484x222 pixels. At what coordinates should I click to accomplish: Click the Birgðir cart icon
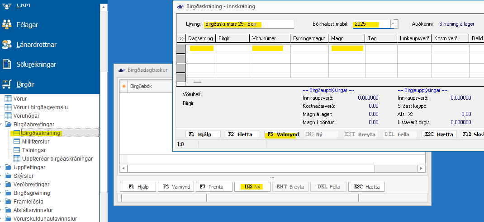7,84
